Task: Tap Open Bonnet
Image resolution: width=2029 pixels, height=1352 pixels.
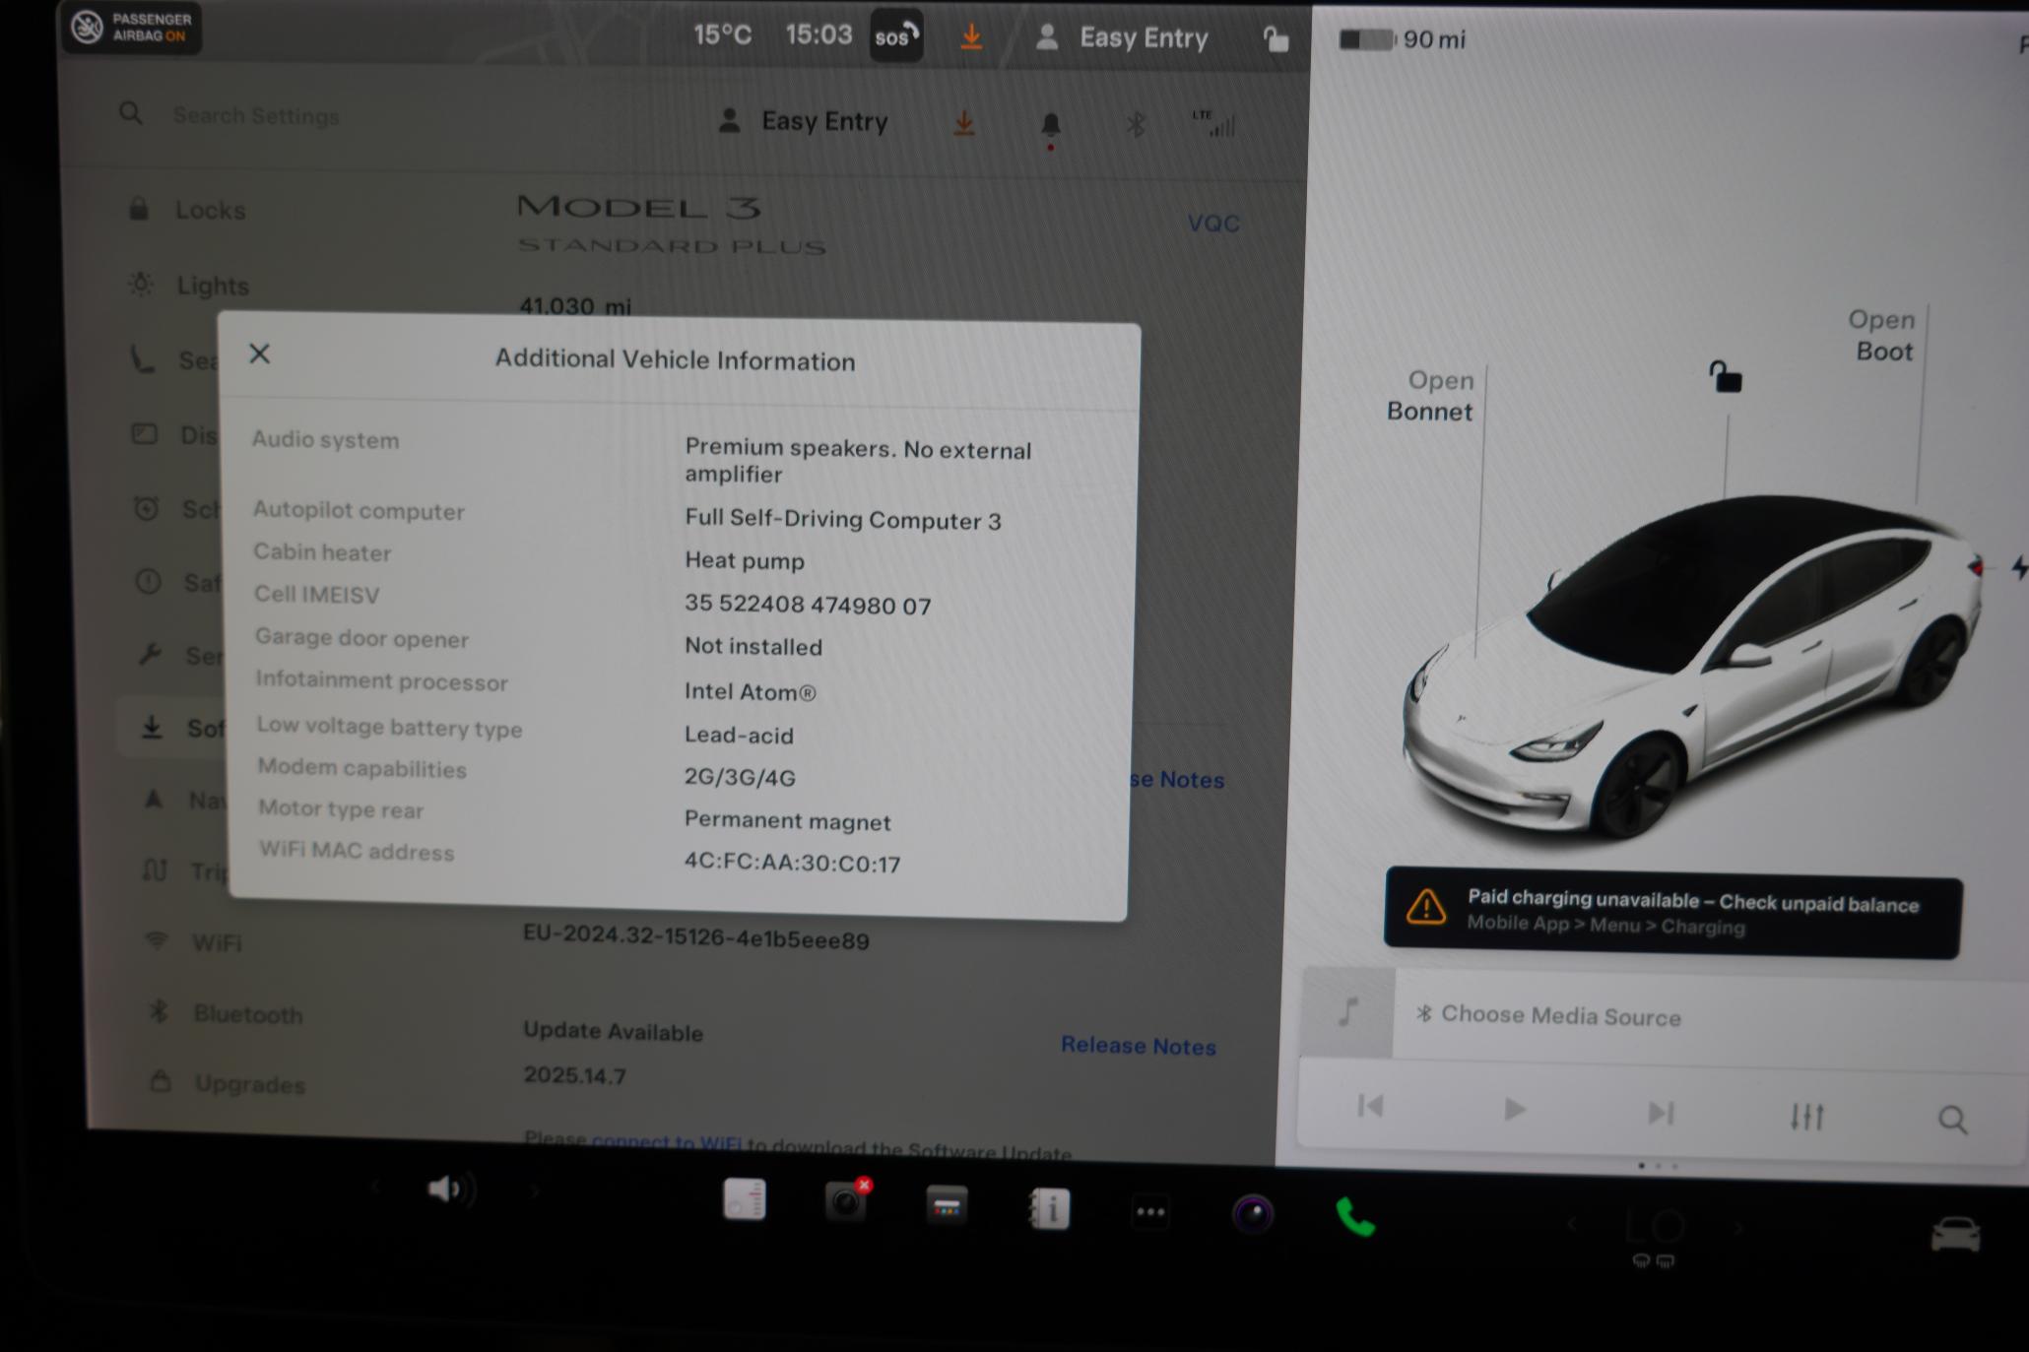Action: coord(1431,396)
